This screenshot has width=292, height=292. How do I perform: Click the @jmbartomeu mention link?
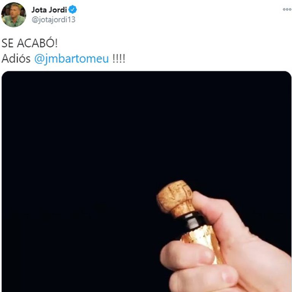click(x=71, y=59)
